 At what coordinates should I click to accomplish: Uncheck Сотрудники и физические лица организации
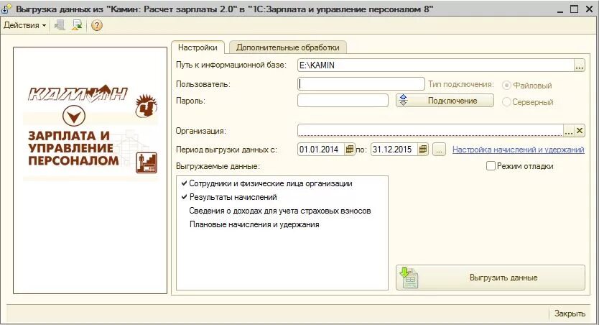(x=184, y=183)
